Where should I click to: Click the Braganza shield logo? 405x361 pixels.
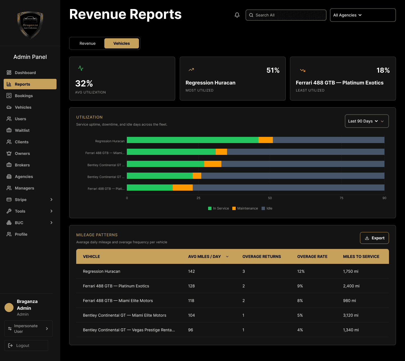pyautogui.click(x=30, y=25)
